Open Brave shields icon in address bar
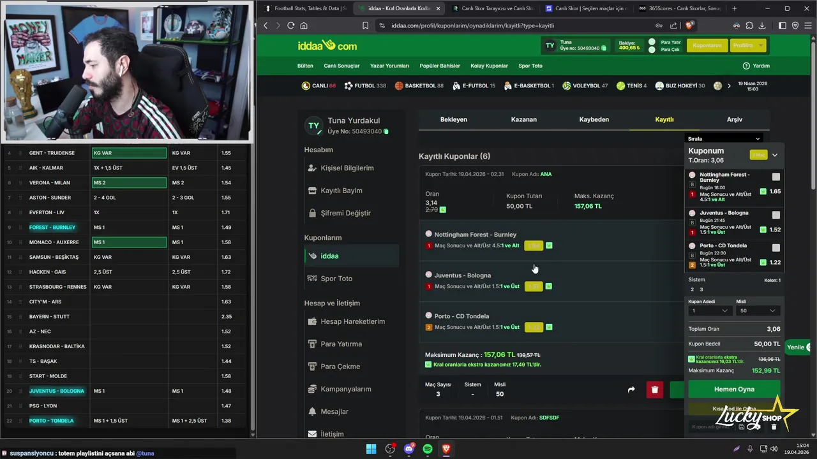 [x=689, y=25]
